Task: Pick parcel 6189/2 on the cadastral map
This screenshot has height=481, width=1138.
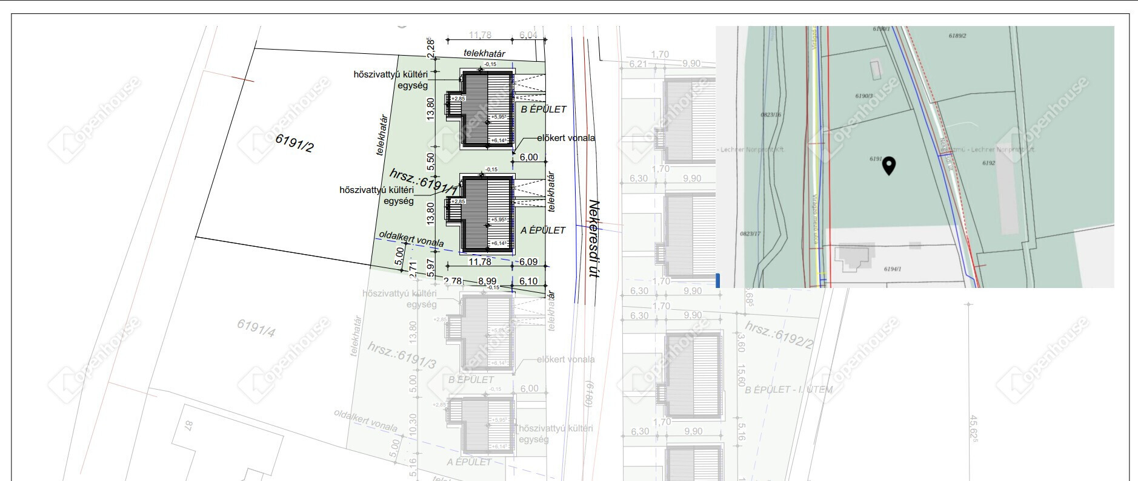Action: [x=957, y=36]
